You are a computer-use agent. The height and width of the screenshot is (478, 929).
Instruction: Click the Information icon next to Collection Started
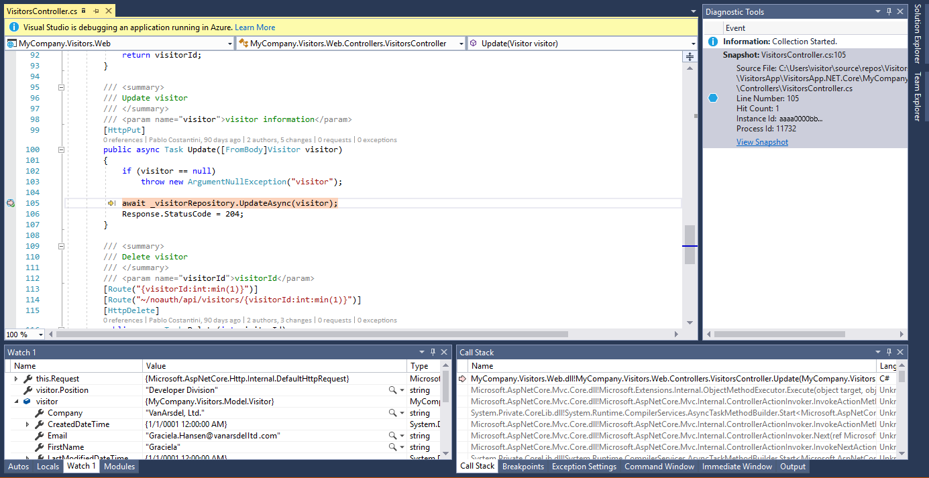712,41
